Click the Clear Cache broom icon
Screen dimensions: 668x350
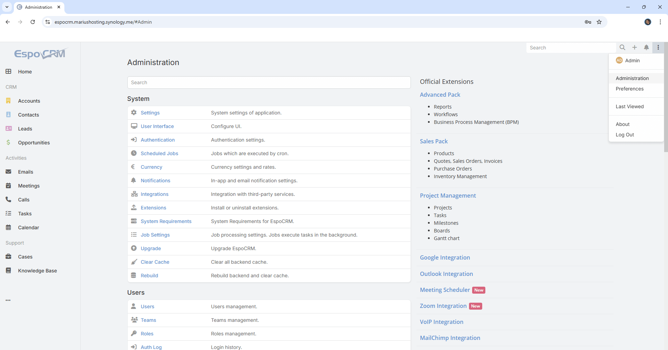pyautogui.click(x=134, y=262)
